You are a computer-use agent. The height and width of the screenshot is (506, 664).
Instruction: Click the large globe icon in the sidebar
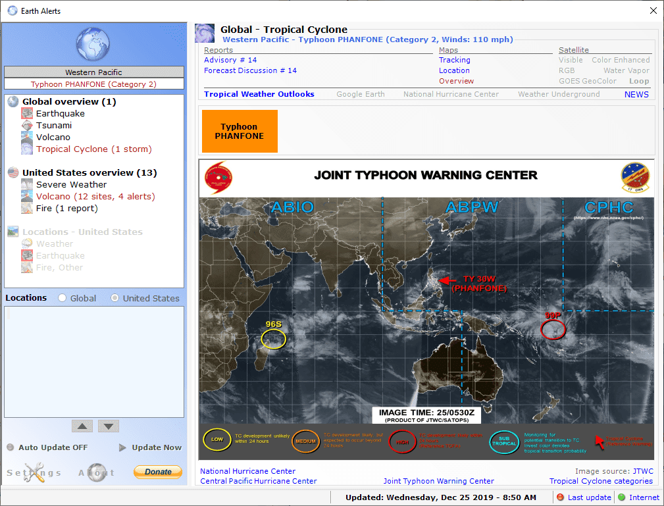pos(93,44)
